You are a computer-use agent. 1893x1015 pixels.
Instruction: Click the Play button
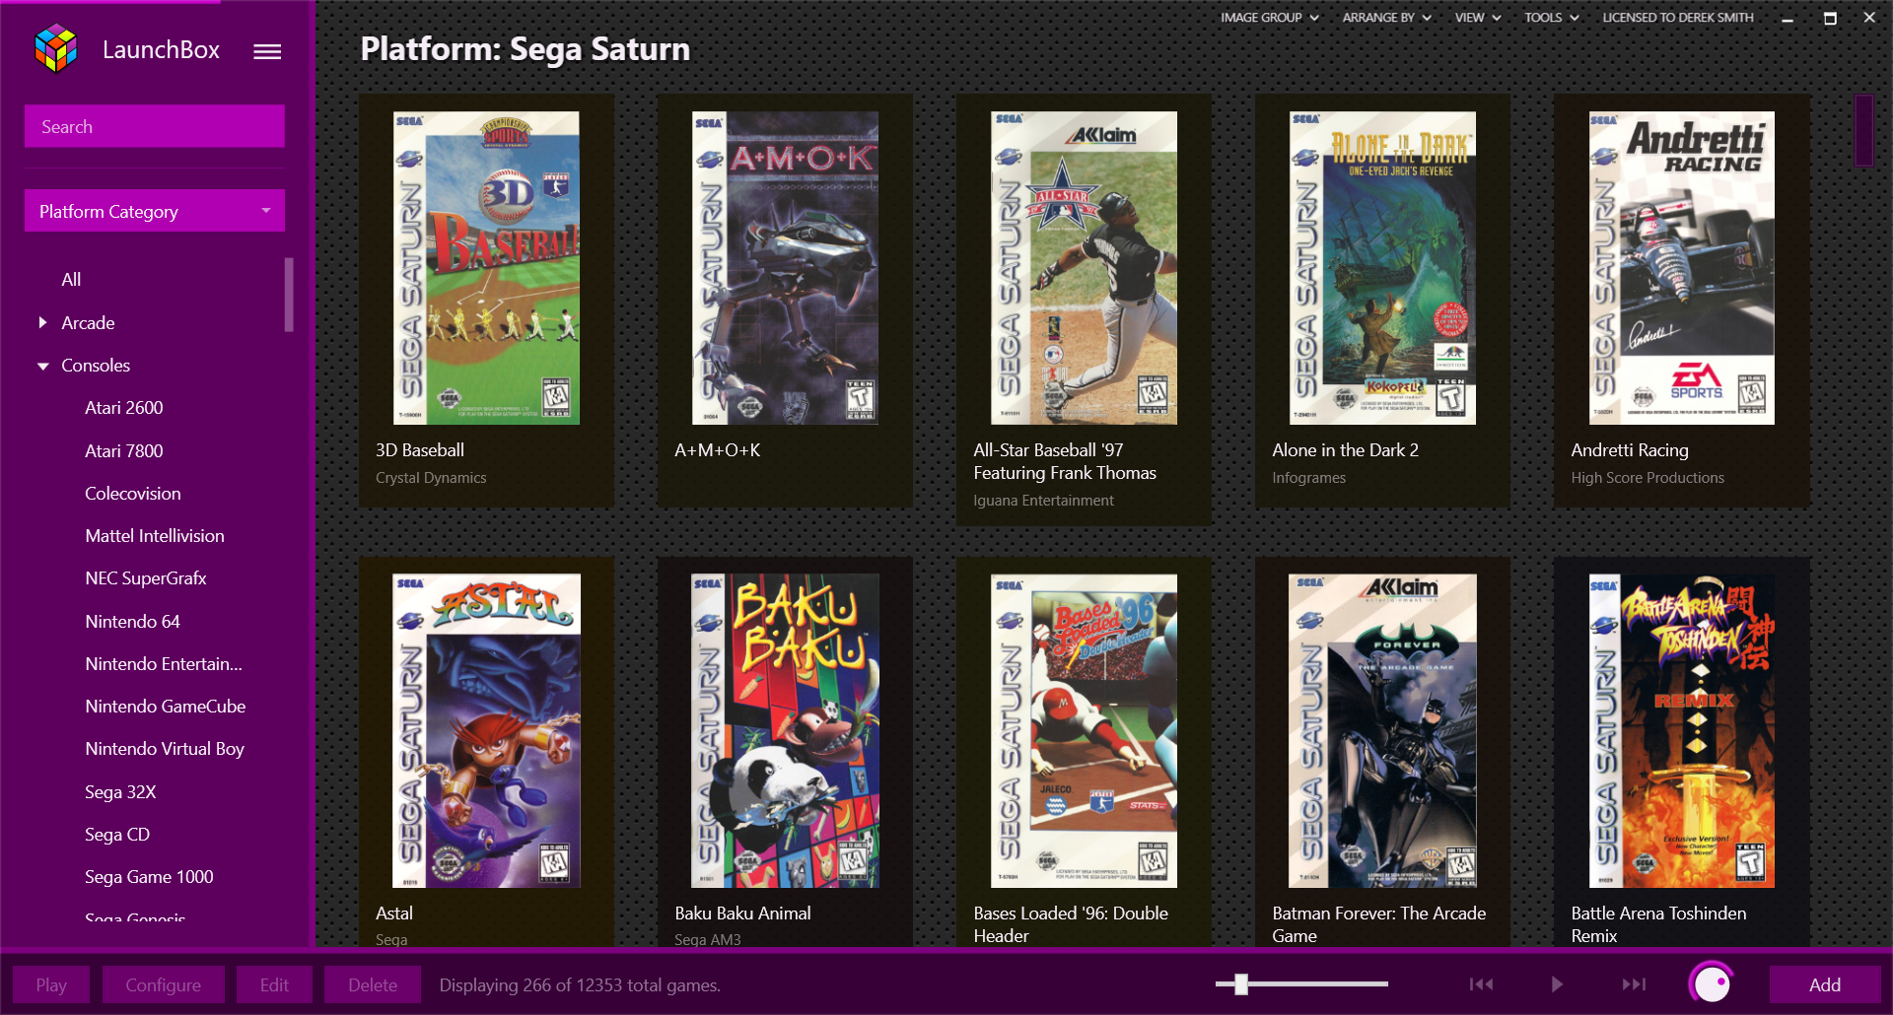pyautogui.click(x=51, y=984)
